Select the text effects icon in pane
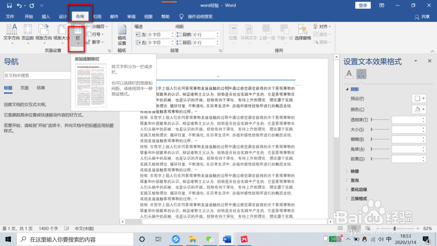 361,74
